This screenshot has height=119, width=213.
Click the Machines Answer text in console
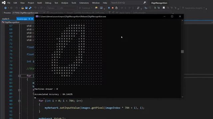(46, 89)
